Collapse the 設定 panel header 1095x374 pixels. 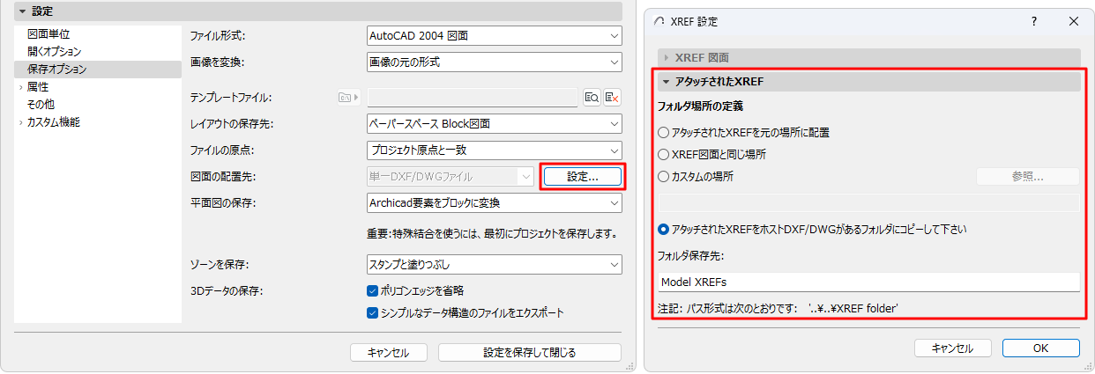[22, 11]
